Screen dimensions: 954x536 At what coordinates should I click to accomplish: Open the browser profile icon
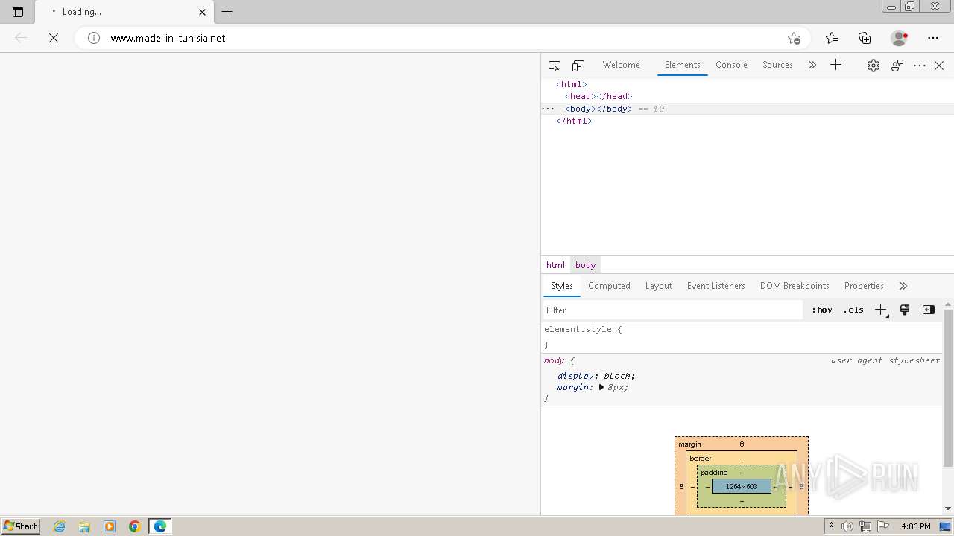[x=900, y=38]
